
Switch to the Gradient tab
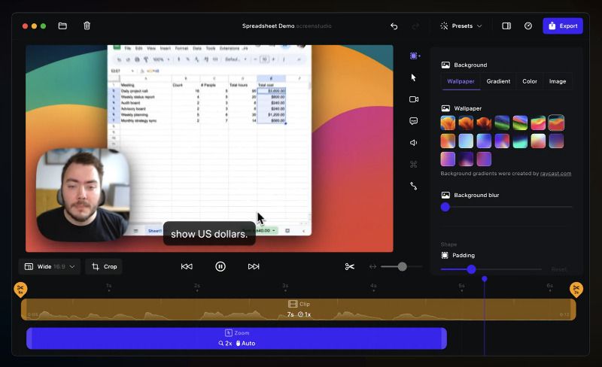point(498,81)
